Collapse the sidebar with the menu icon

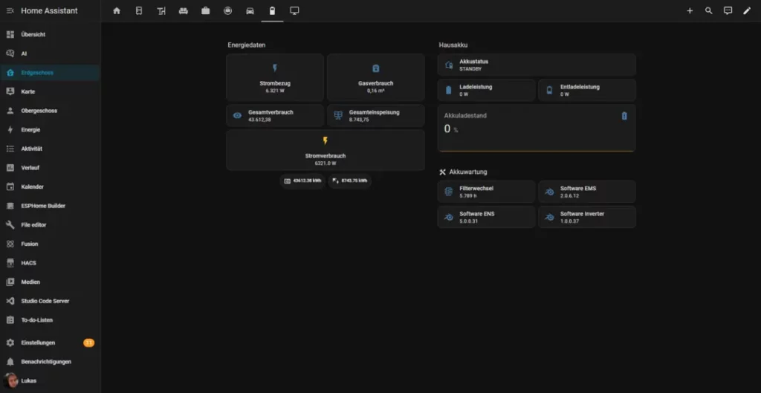click(10, 10)
